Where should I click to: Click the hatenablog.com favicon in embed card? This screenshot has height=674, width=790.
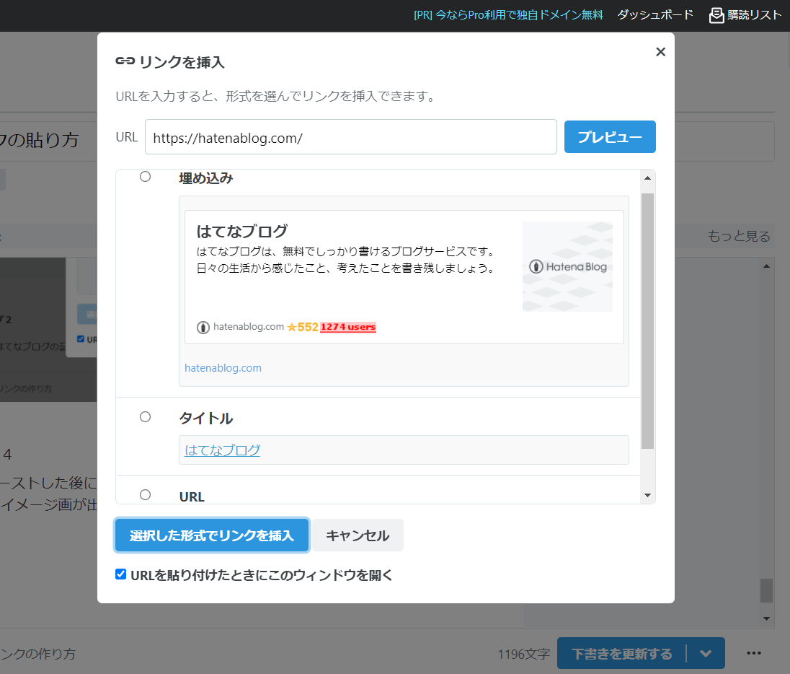pos(203,328)
